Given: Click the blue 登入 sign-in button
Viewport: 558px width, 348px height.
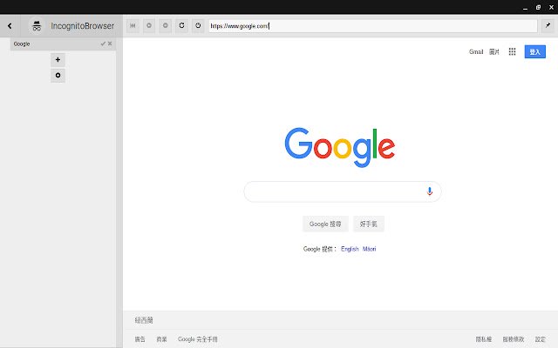Looking at the screenshot, I should pyautogui.click(x=534, y=52).
